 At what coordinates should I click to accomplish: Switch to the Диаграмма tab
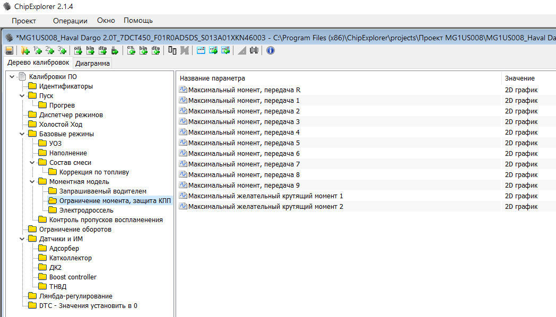(x=92, y=64)
